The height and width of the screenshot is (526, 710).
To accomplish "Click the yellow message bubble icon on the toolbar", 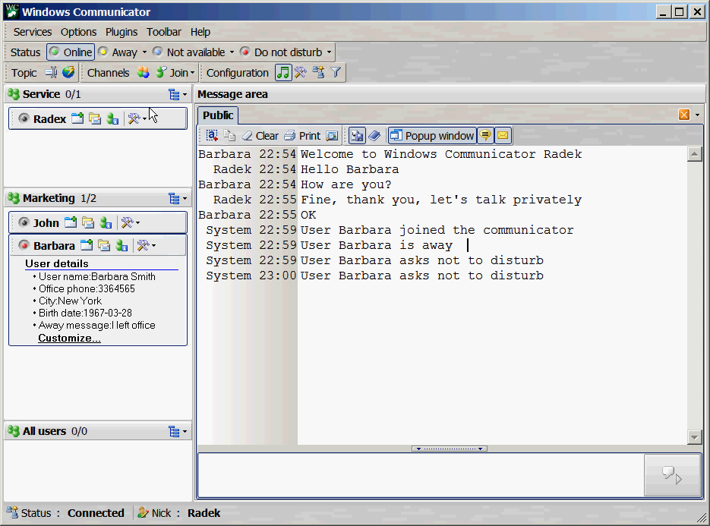I will (x=486, y=134).
